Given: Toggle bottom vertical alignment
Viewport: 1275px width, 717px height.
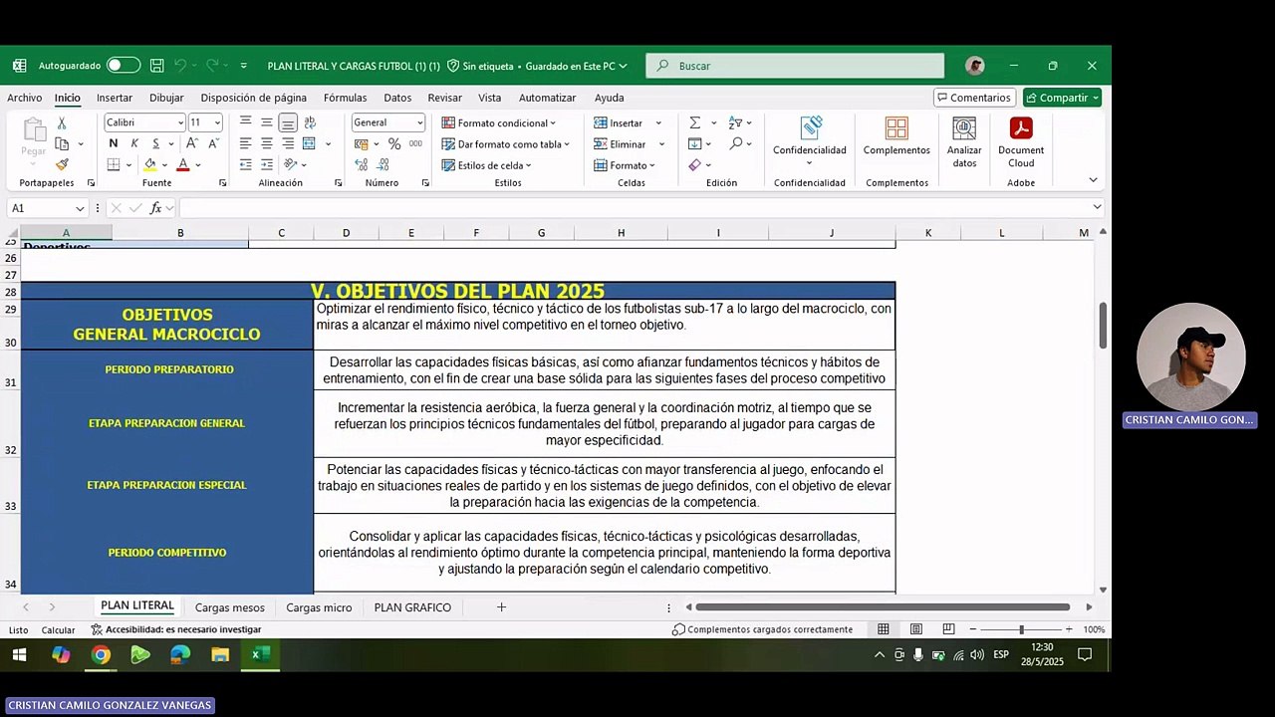Looking at the screenshot, I should pyautogui.click(x=288, y=122).
